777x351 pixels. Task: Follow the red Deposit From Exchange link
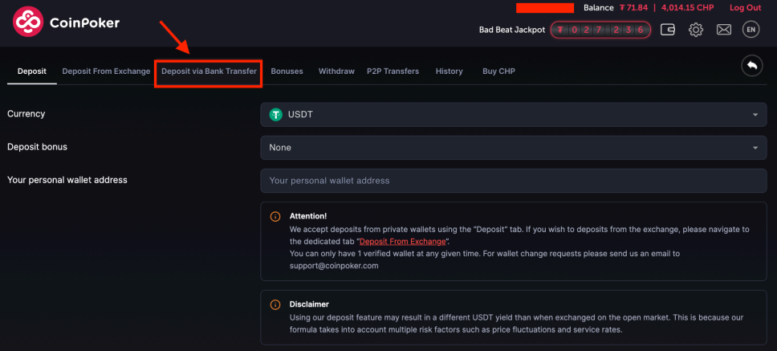tap(403, 242)
